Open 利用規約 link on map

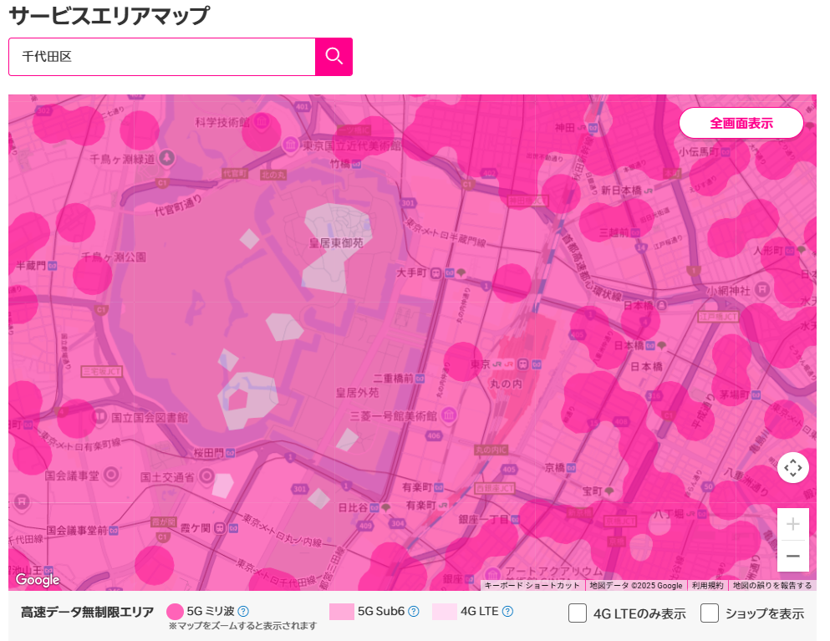click(708, 585)
